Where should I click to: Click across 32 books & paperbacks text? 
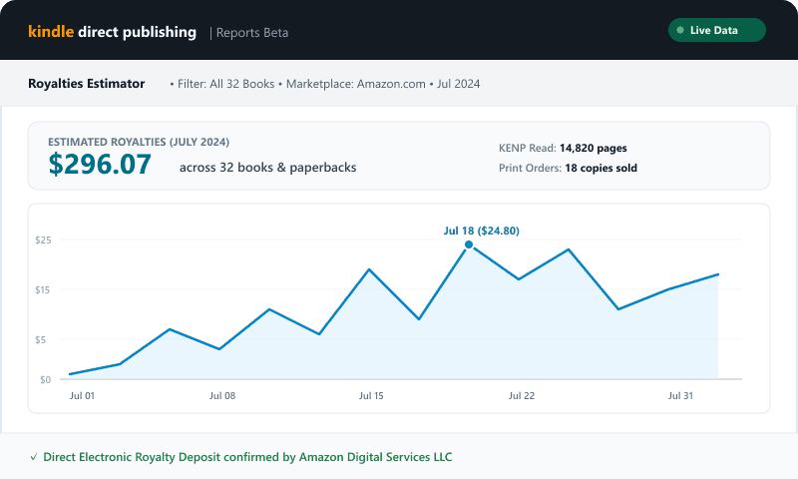point(267,168)
